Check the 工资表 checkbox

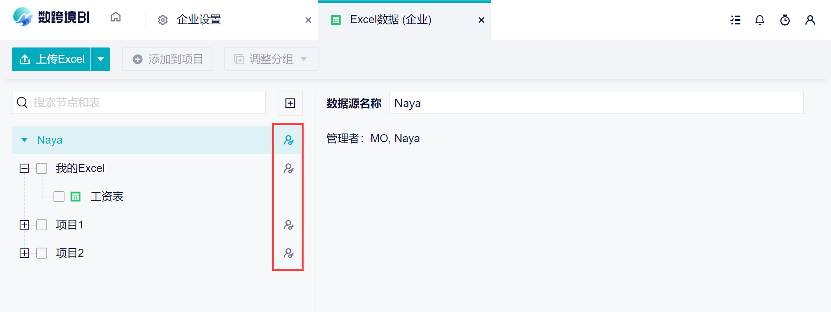coord(59,197)
